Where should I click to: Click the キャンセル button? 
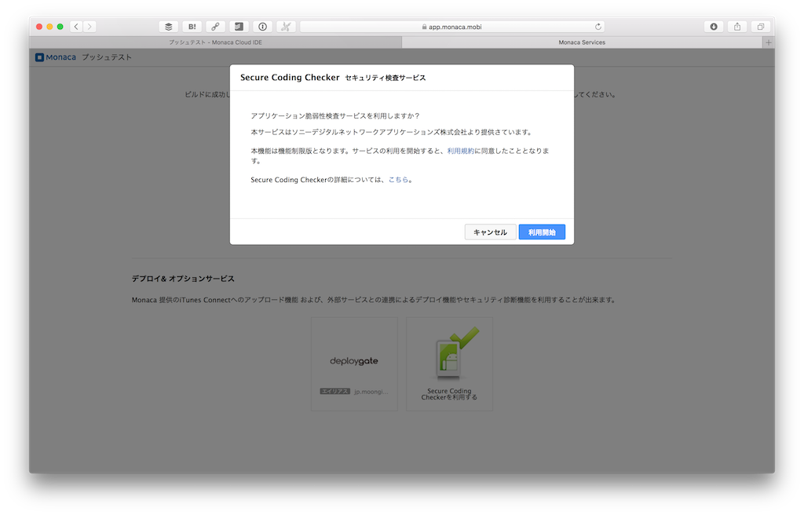pos(490,232)
